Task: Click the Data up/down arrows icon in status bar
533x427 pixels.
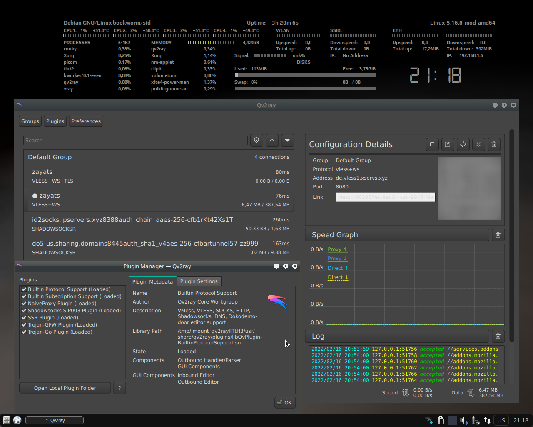Action: pos(471,392)
